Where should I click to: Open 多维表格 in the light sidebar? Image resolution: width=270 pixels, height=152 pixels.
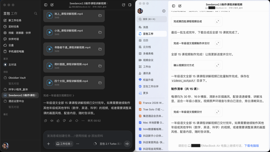152,53
